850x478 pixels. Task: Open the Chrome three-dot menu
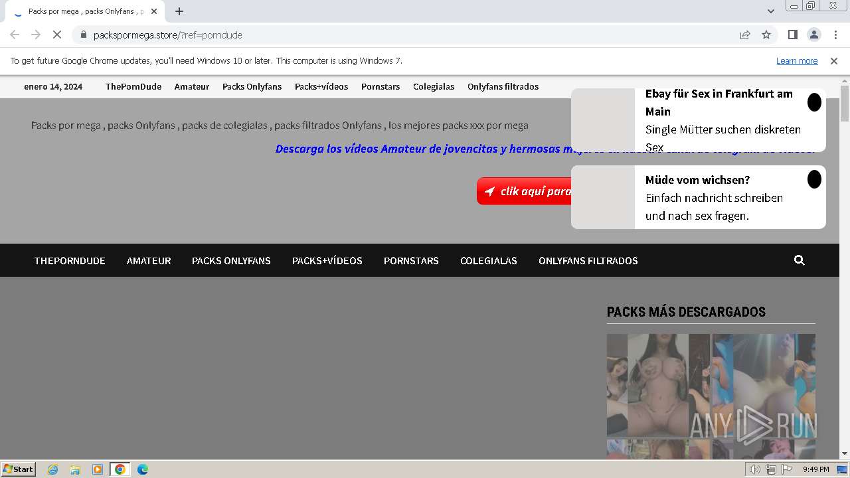tap(835, 35)
